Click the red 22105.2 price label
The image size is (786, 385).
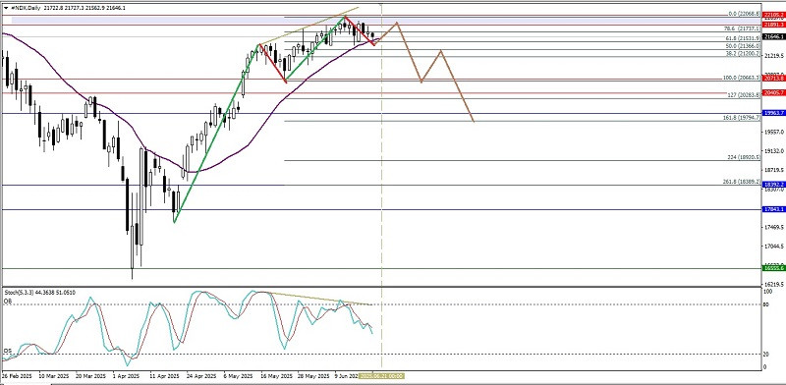[x=773, y=16]
